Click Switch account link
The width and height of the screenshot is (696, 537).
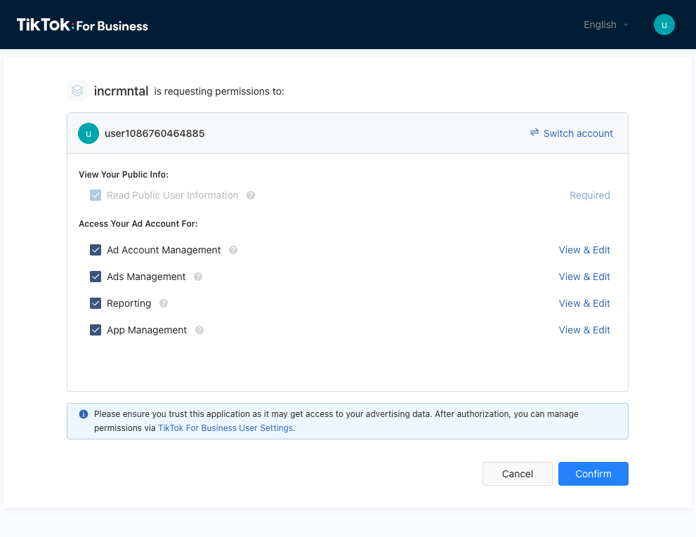tap(571, 133)
